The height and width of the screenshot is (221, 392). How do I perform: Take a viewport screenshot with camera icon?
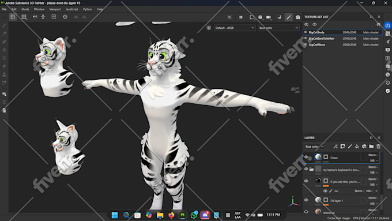coord(298,17)
